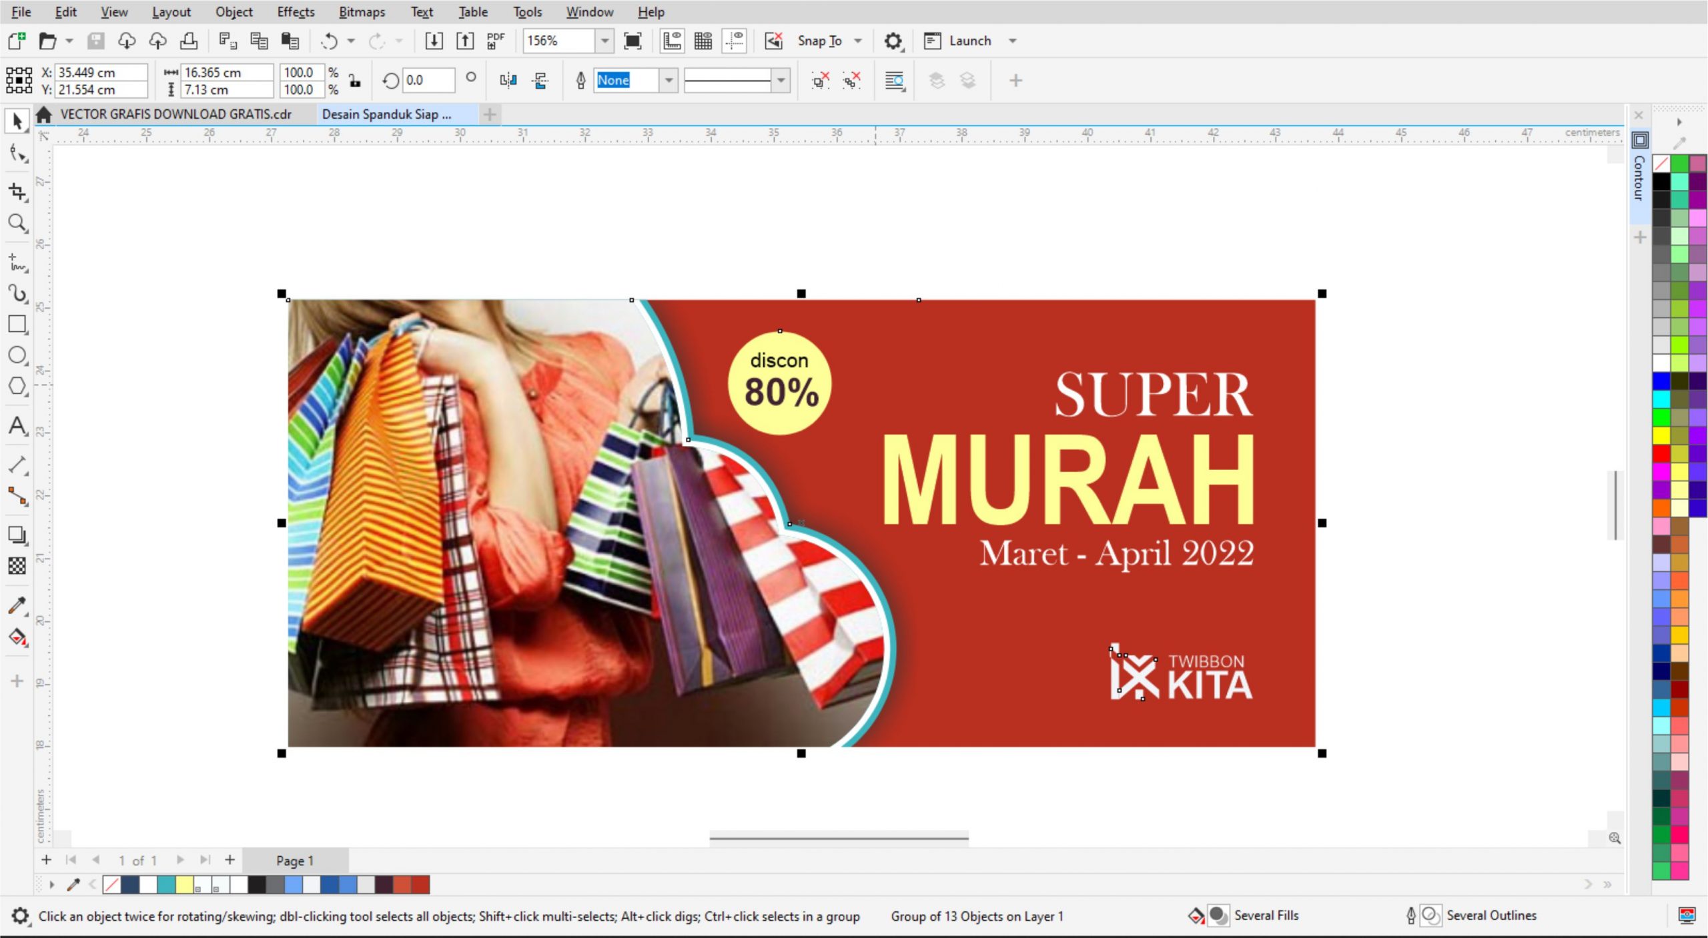Image resolution: width=1708 pixels, height=938 pixels.
Task: Create a new document
Action: pos(17,41)
